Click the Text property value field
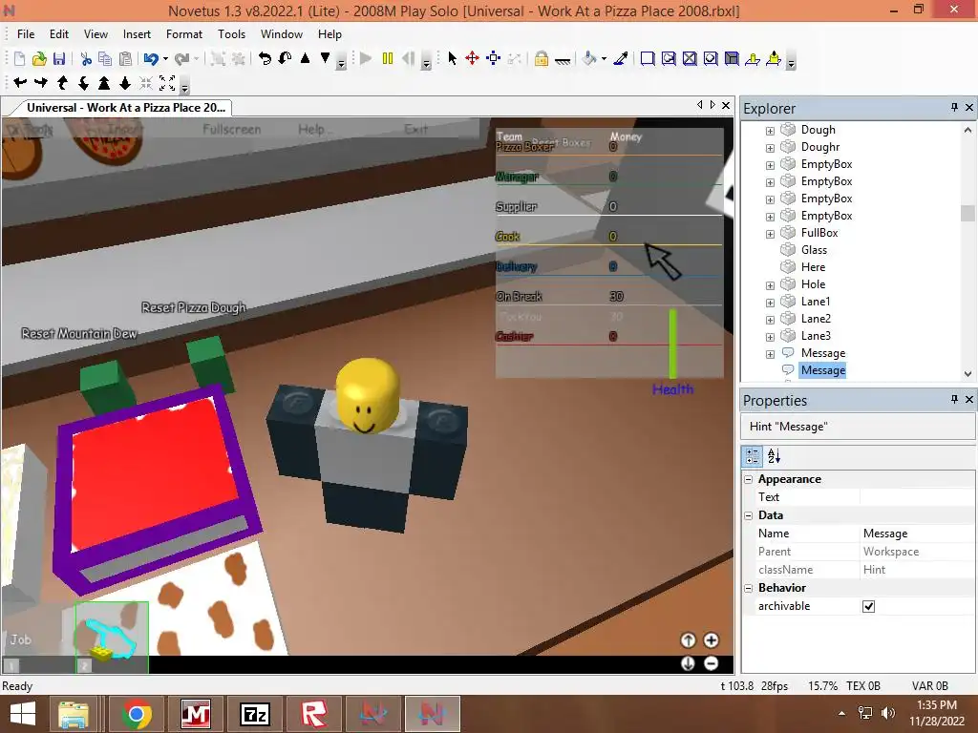This screenshot has height=733, width=978. (x=917, y=497)
